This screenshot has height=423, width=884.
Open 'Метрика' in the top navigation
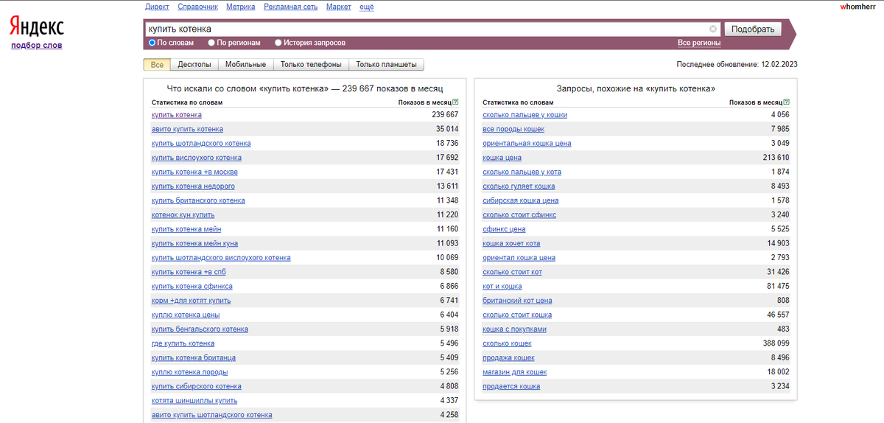point(240,7)
